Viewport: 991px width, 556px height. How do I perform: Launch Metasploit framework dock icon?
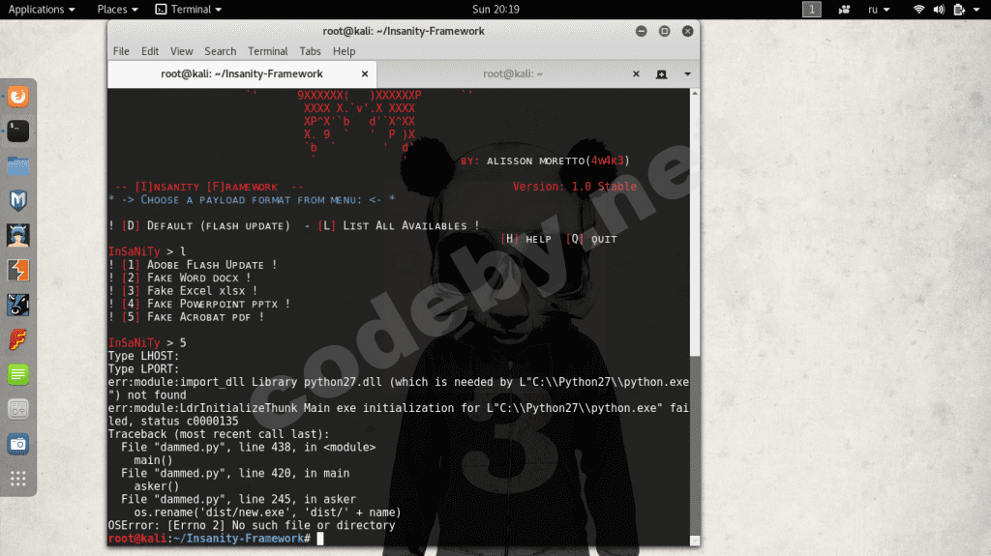[x=17, y=201]
